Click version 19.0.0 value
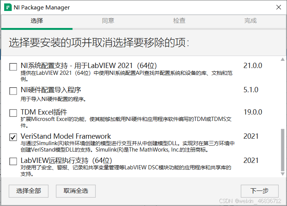 [x=253, y=112]
